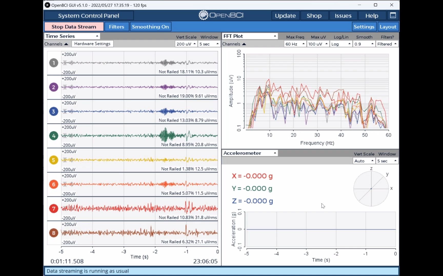Change the 60 Hz Max Freq dropdown

[x=295, y=44]
